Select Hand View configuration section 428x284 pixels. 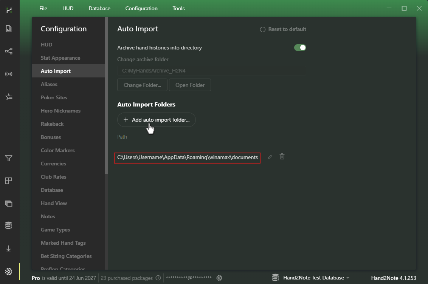(x=68, y=203)
